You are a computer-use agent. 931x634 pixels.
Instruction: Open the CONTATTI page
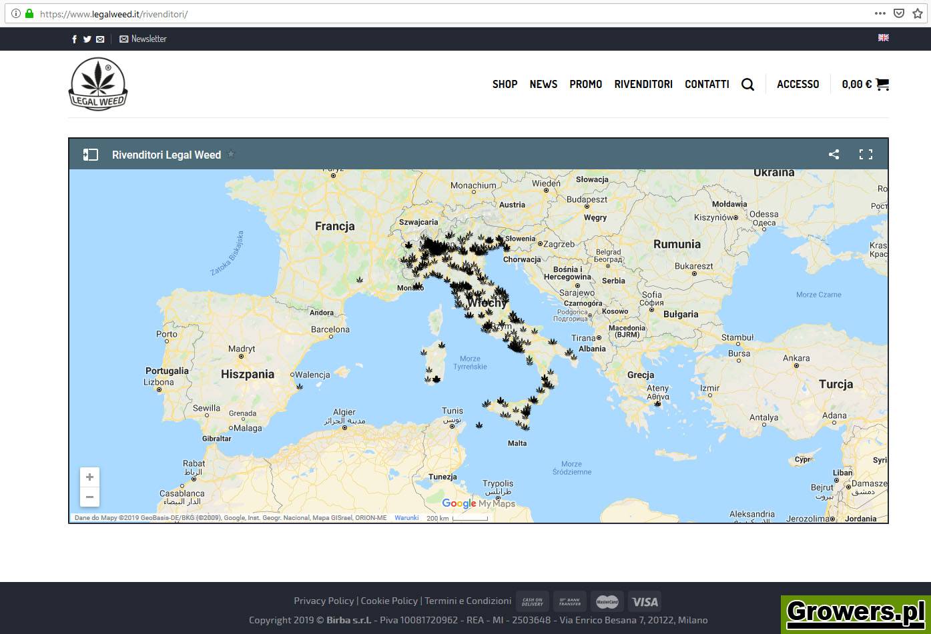click(707, 84)
